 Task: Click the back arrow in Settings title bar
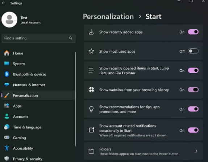coord(4,3)
